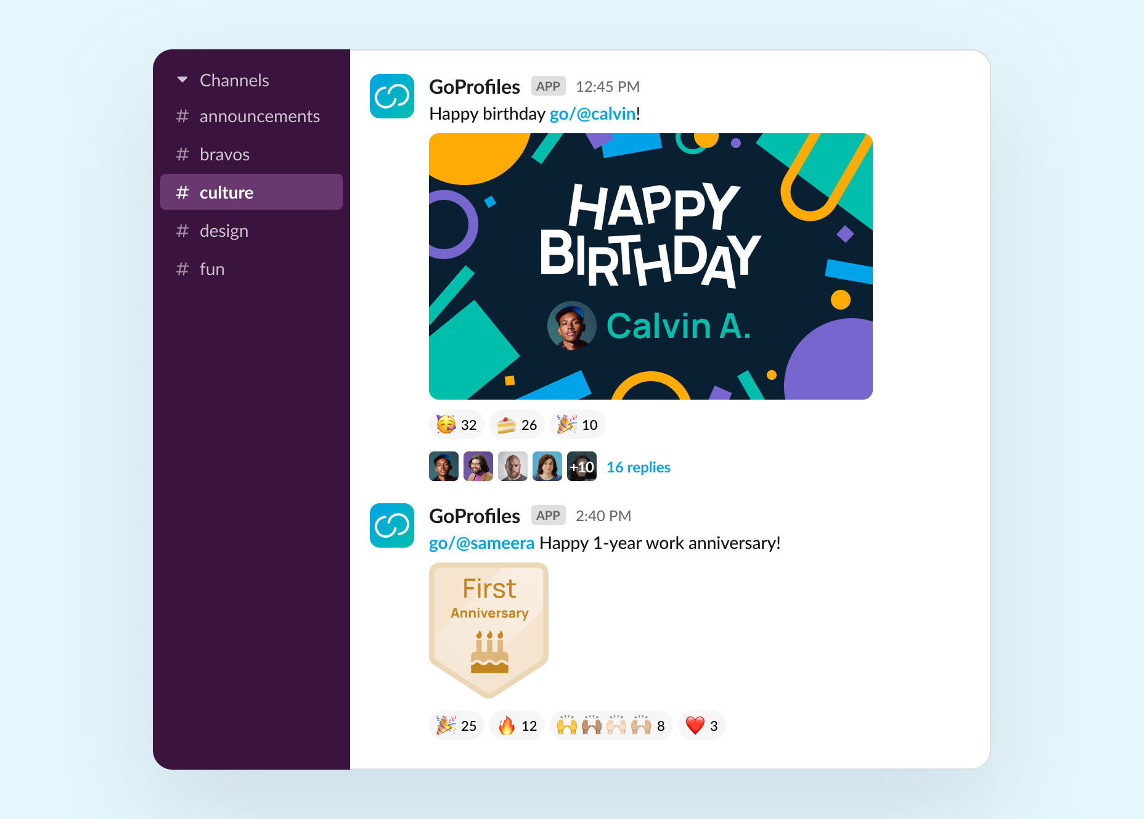Open the First Anniversary badge image

[x=489, y=630]
